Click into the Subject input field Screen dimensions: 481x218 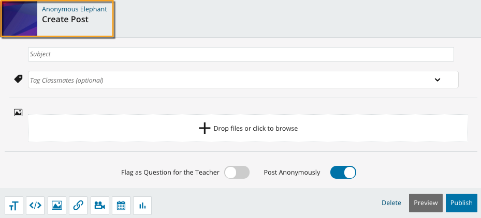[241, 54]
